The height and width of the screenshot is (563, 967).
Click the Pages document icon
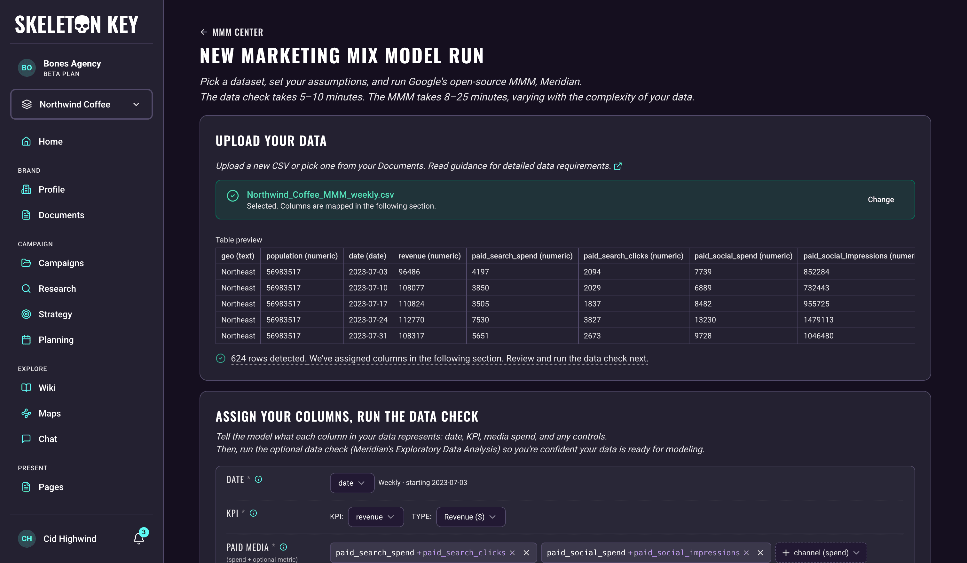[26, 487]
